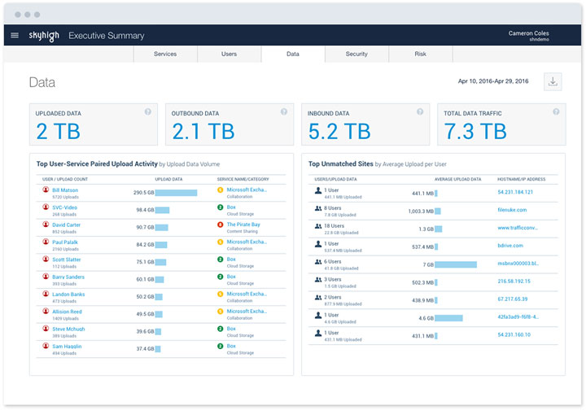Viewport: 586px width, 410px height.
Task: Click the user icon beside Barry Sanders
Action: (46, 277)
